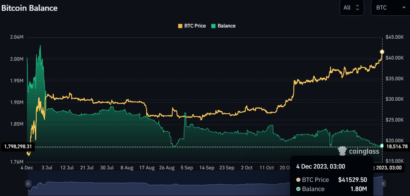Toggle BTC Price legend series

click(192, 26)
